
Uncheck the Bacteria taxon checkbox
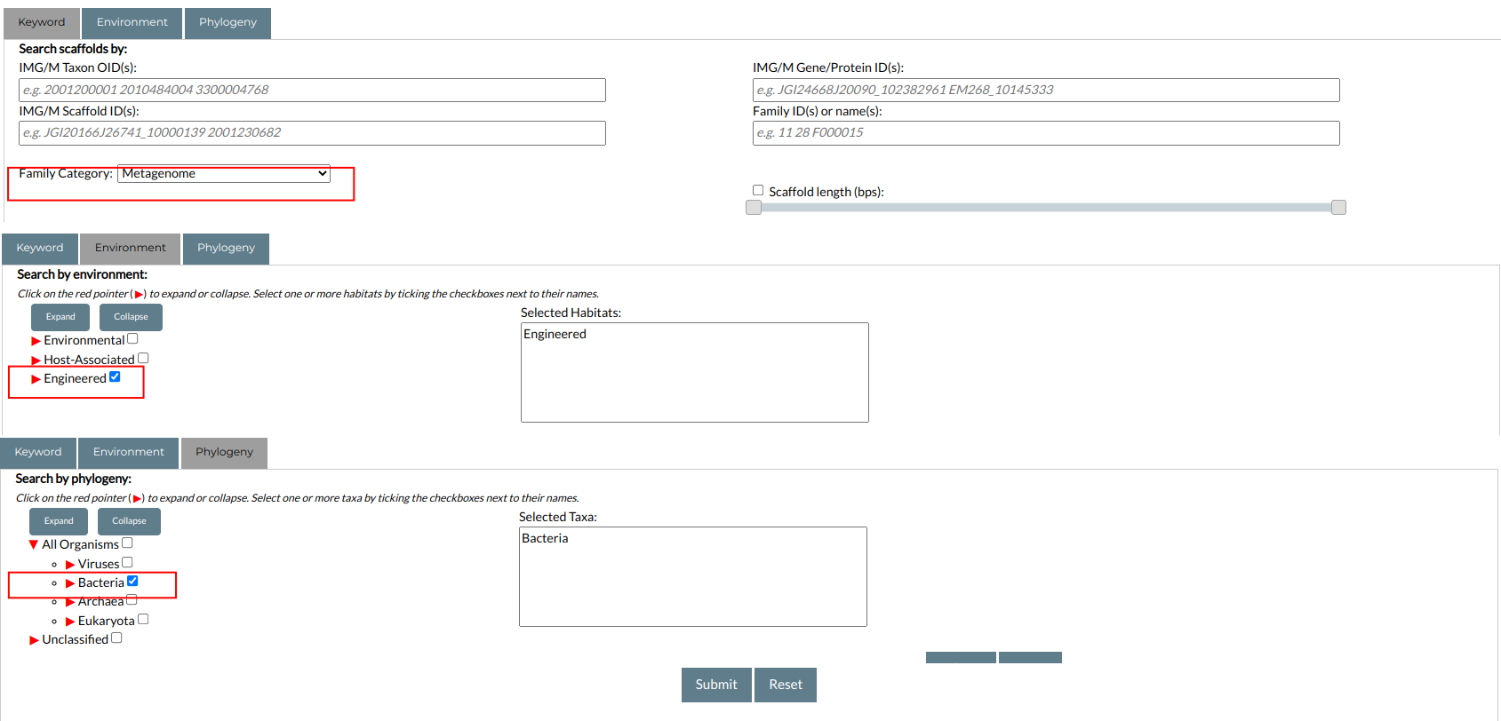tap(132, 582)
